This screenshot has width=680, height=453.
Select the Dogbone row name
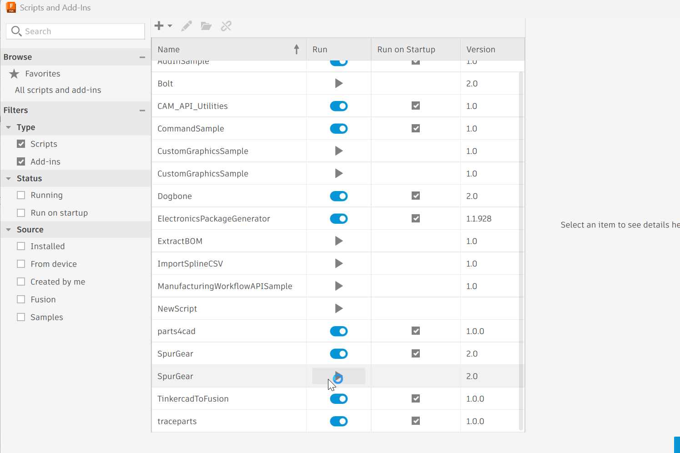click(x=175, y=196)
